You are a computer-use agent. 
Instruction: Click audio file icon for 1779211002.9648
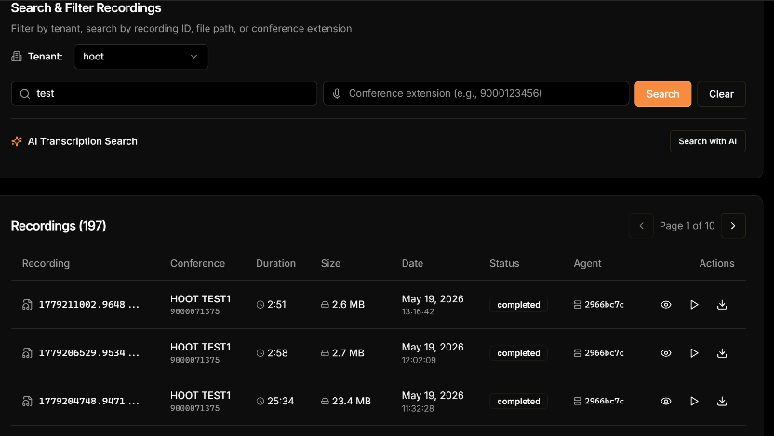27,305
